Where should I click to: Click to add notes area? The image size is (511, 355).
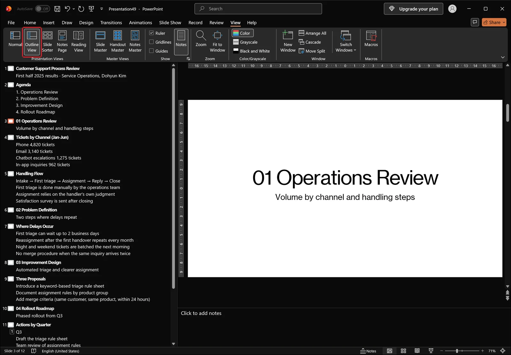pyautogui.click(x=343, y=327)
